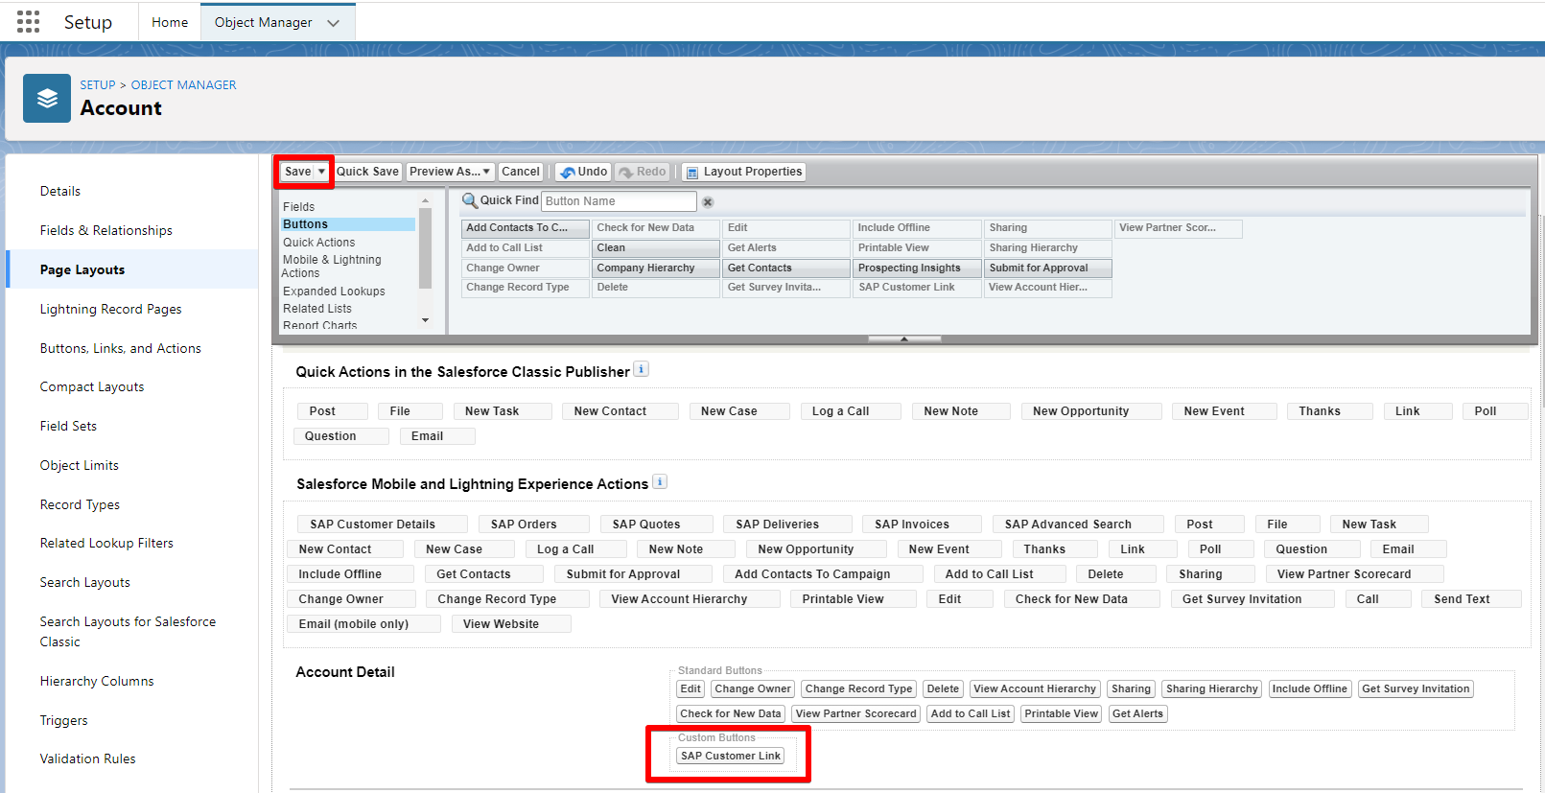The image size is (1545, 793).
Task: Select Buttons in the palette list
Action: [x=348, y=224]
